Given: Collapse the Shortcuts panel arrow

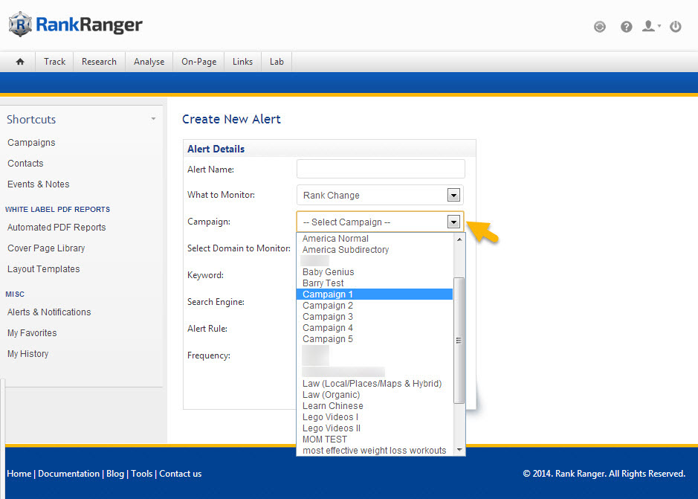Looking at the screenshot, I should coord(153,119).
